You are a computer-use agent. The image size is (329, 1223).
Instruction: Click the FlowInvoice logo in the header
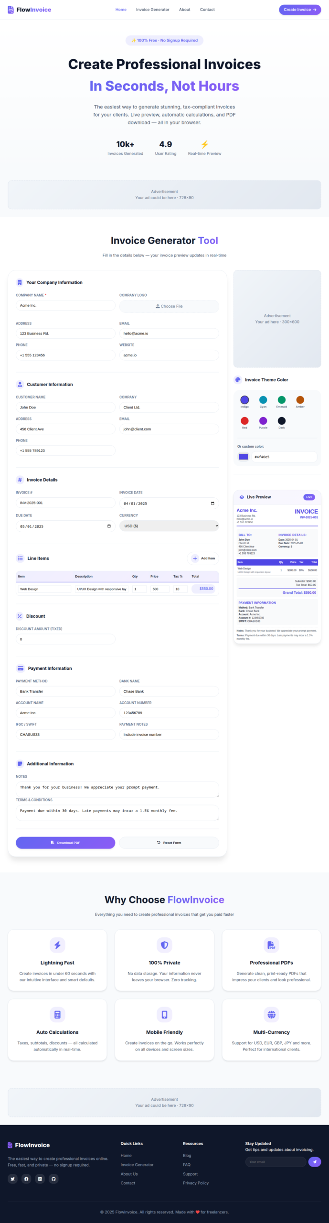point(29,10)
